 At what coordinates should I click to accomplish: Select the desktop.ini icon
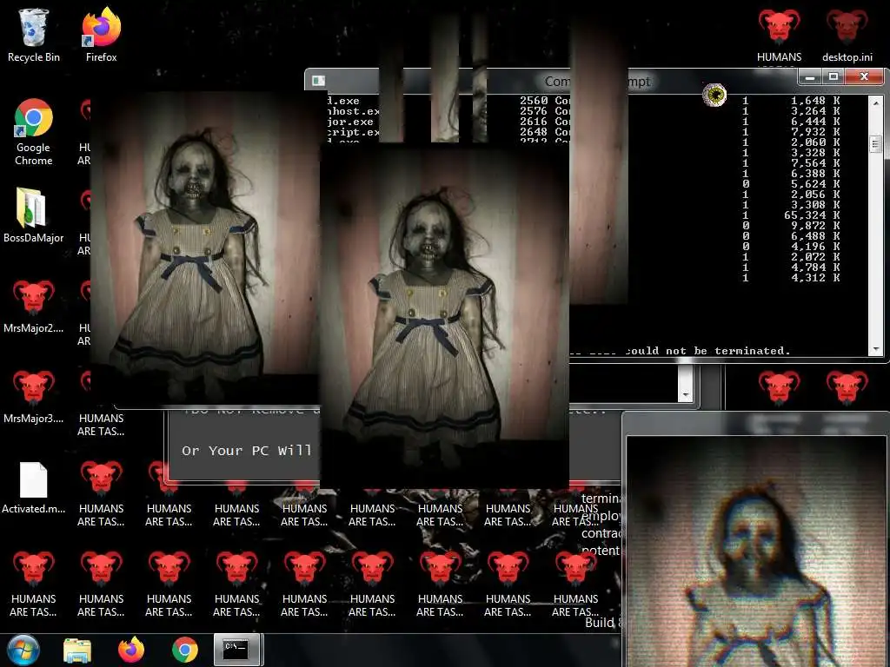pyautogui.click(x=847, y=35)
